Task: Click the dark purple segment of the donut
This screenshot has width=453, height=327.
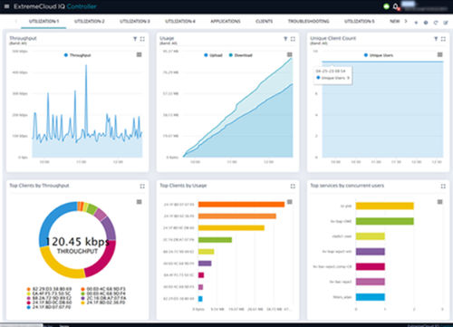Action: 110,228
